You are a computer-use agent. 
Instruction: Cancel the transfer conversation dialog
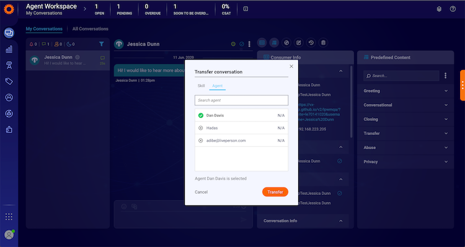201,192
